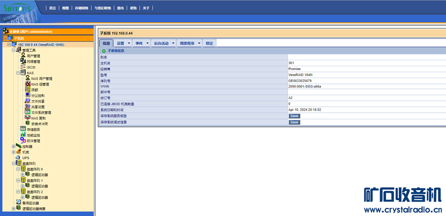Click the 磁盘阵列 1 stacked-disk icon
Screen dimensions: 446x216
point(23,180)
